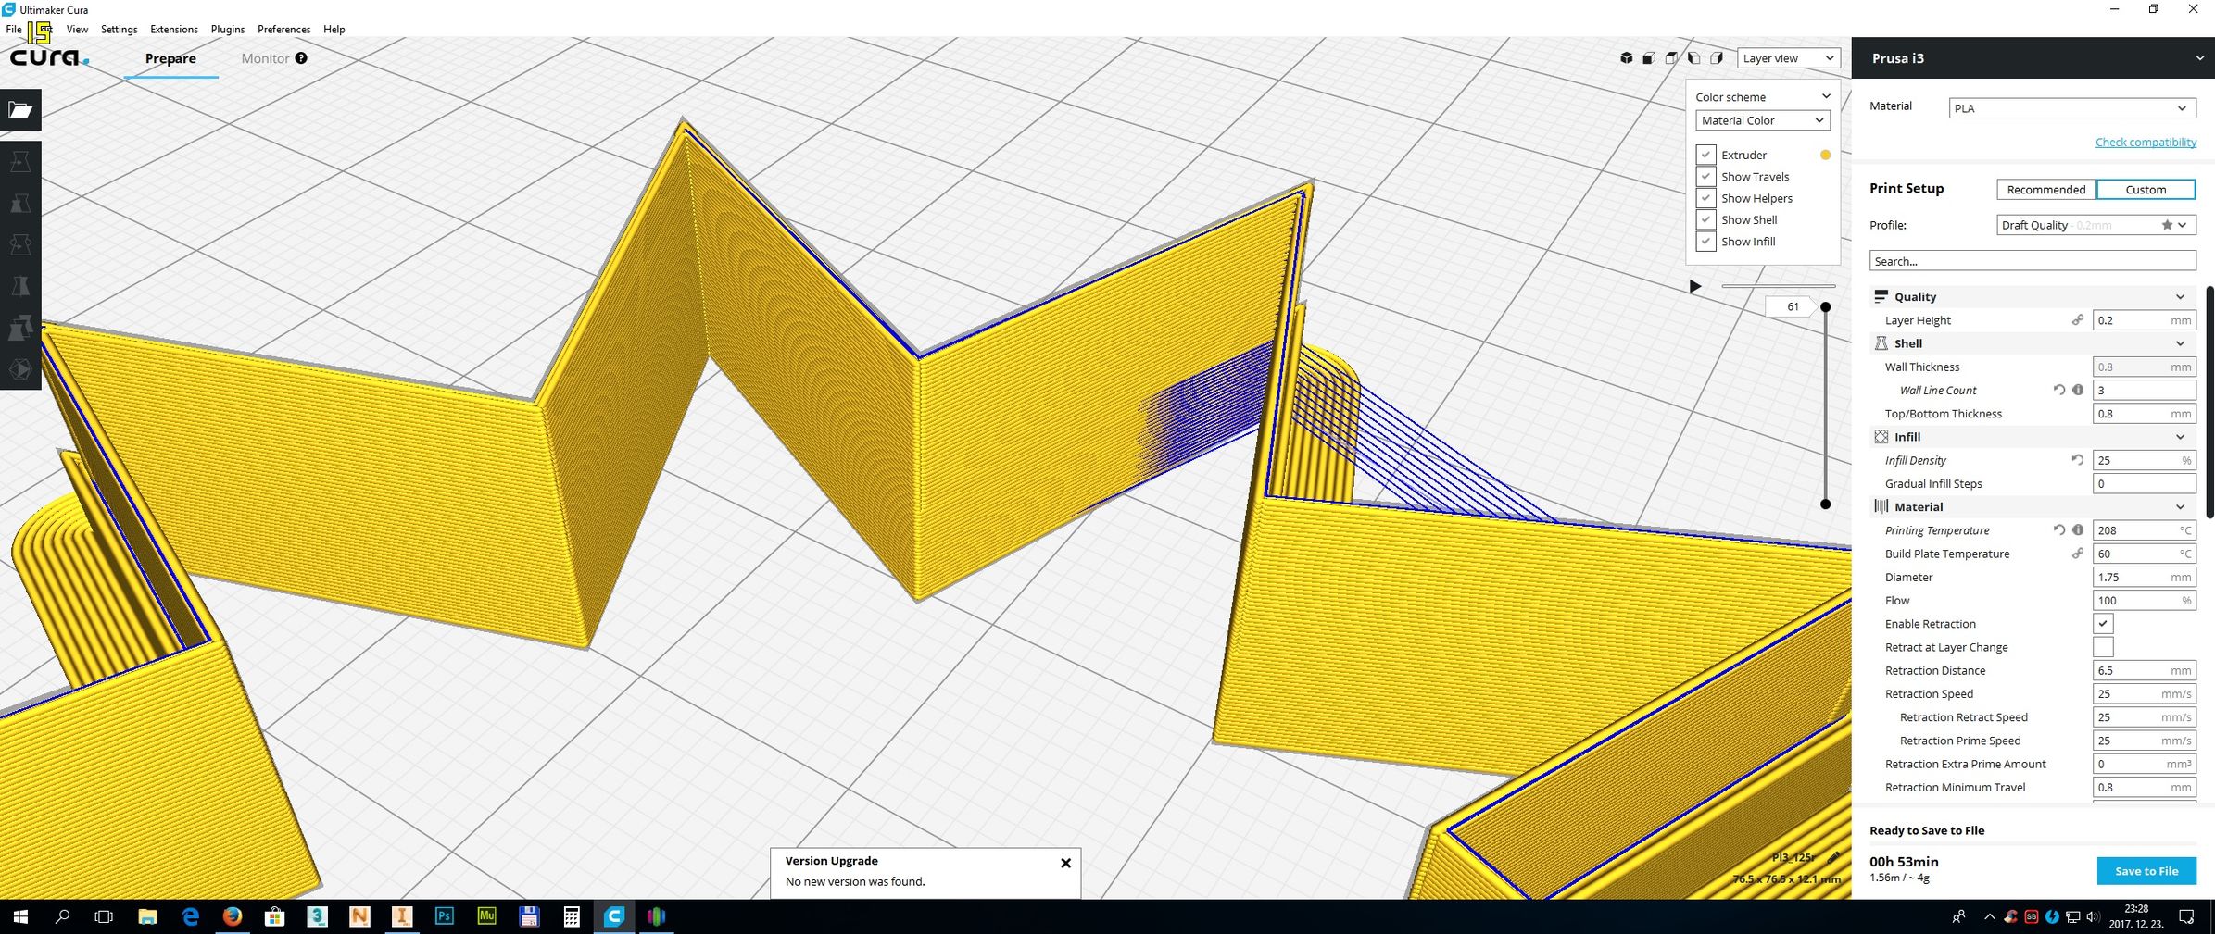This screenshot has height=934, width=2215.
Task: Click the Retraction Distance input field
Action: 2144,670
